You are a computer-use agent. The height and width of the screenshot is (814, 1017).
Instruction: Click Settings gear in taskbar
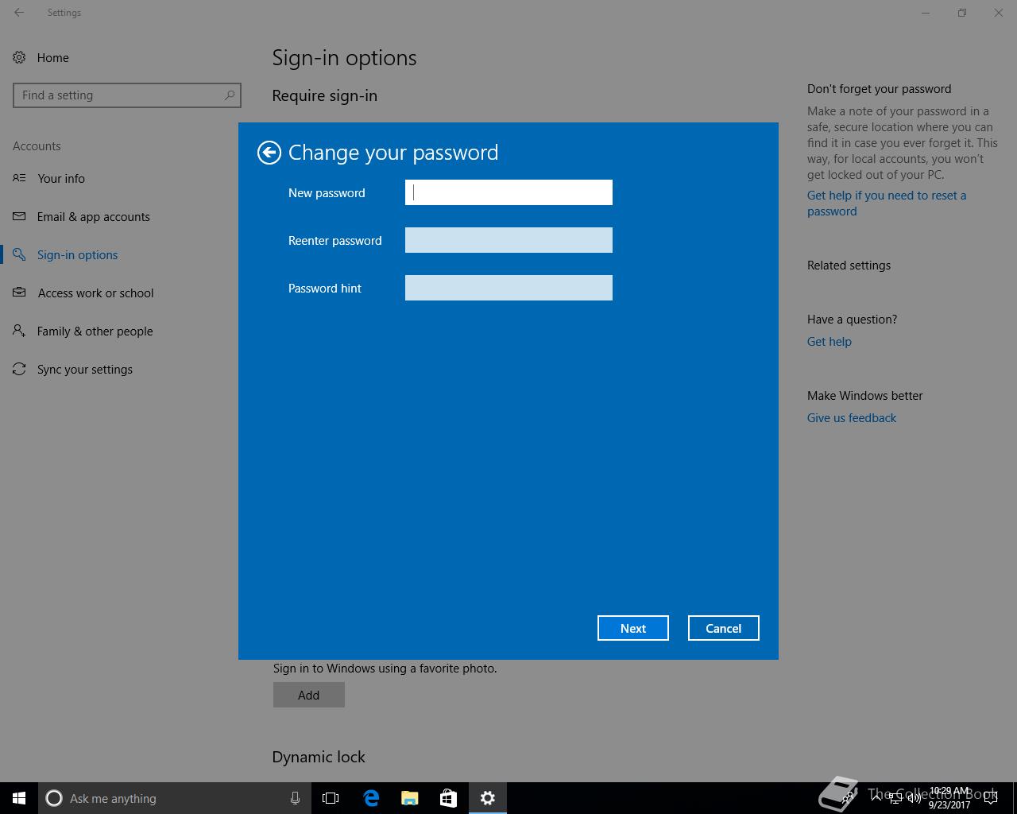488,798
